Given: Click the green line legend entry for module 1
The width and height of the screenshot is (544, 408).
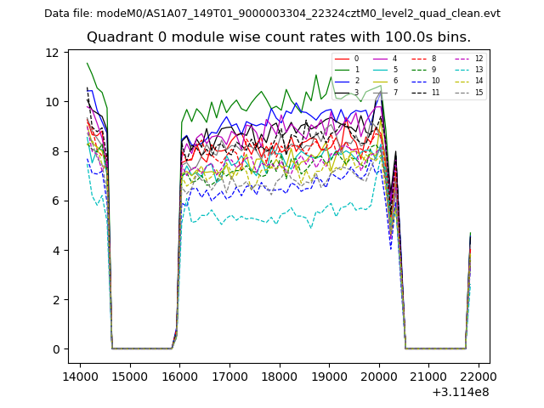Looking at the screenshot, I should (x=348, y=70).
